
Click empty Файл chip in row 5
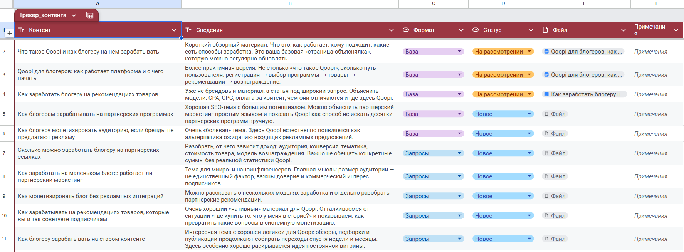click(x=555, y=114)
